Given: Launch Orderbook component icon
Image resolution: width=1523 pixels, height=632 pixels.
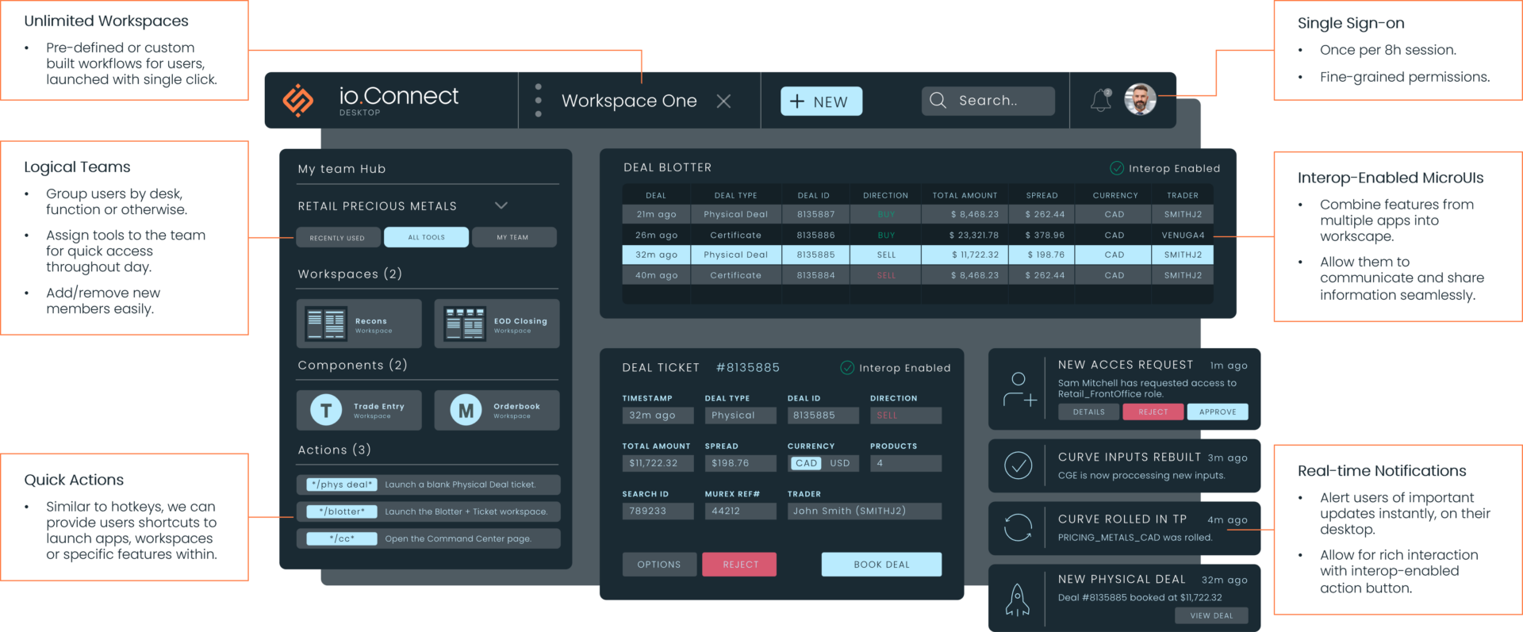Looking at the screenshot, I should (466, 410).
